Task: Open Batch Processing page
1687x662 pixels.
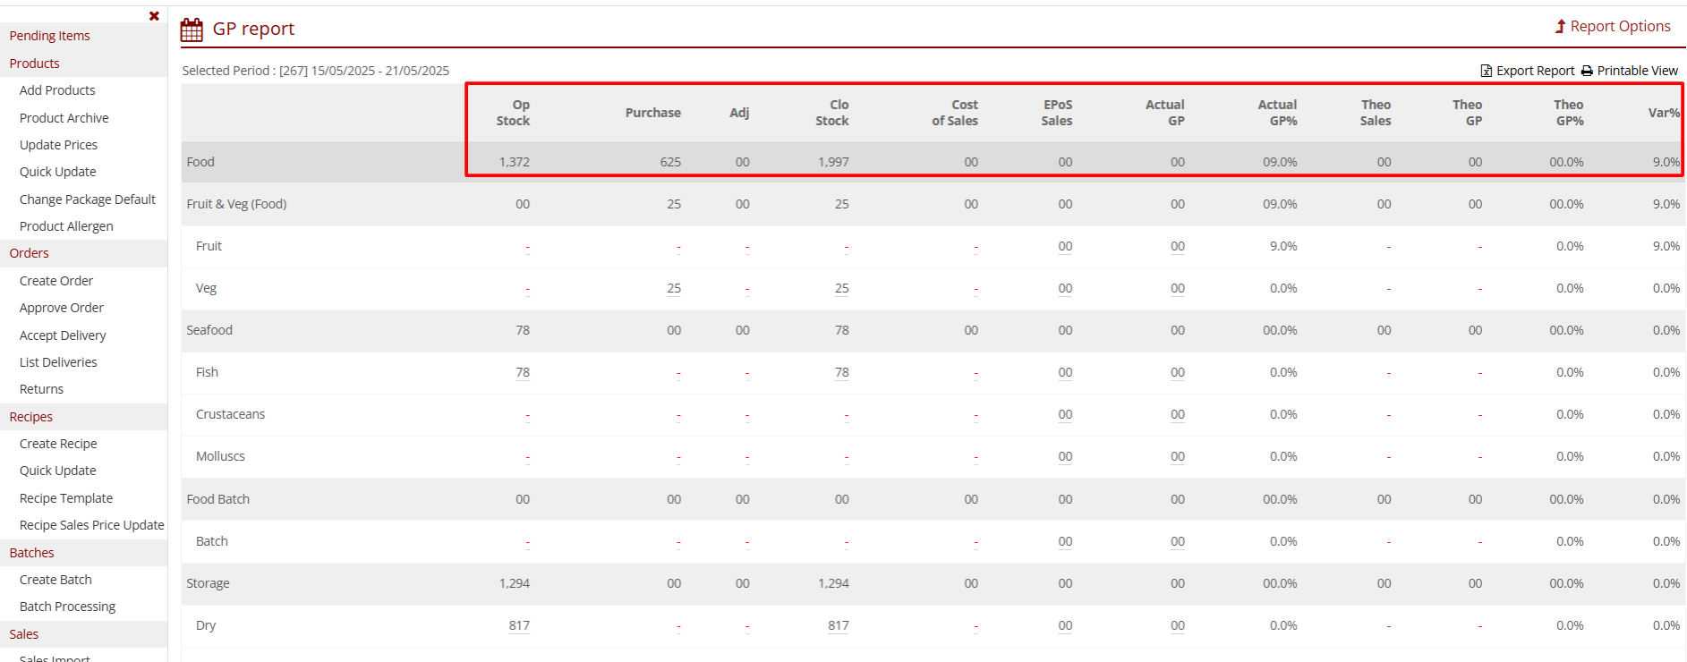Action: (67, 607)
